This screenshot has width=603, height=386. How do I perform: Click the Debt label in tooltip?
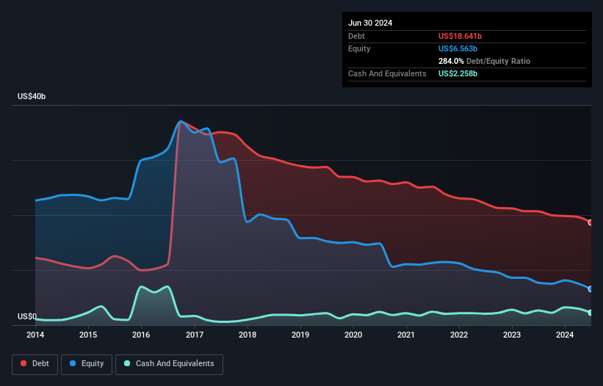tap(356, 36)
